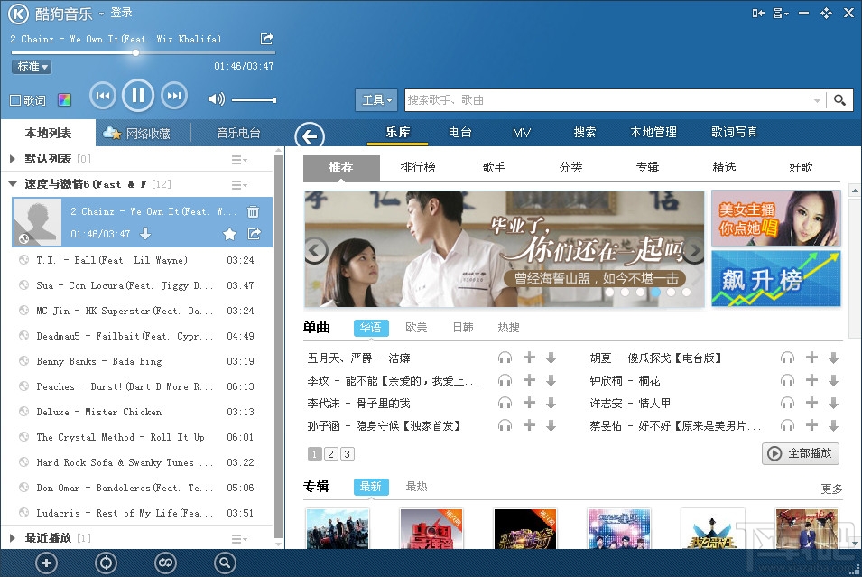The image size is (862, 577).
Task: Open the 标准 quality dropdown
Action: [32, 67]
